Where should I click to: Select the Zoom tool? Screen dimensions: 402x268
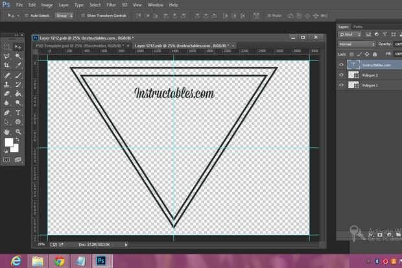click(x=18, y=132)
